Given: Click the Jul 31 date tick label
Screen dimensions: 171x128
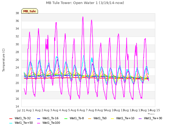Looking at the screenshot, I should (21, 110).
